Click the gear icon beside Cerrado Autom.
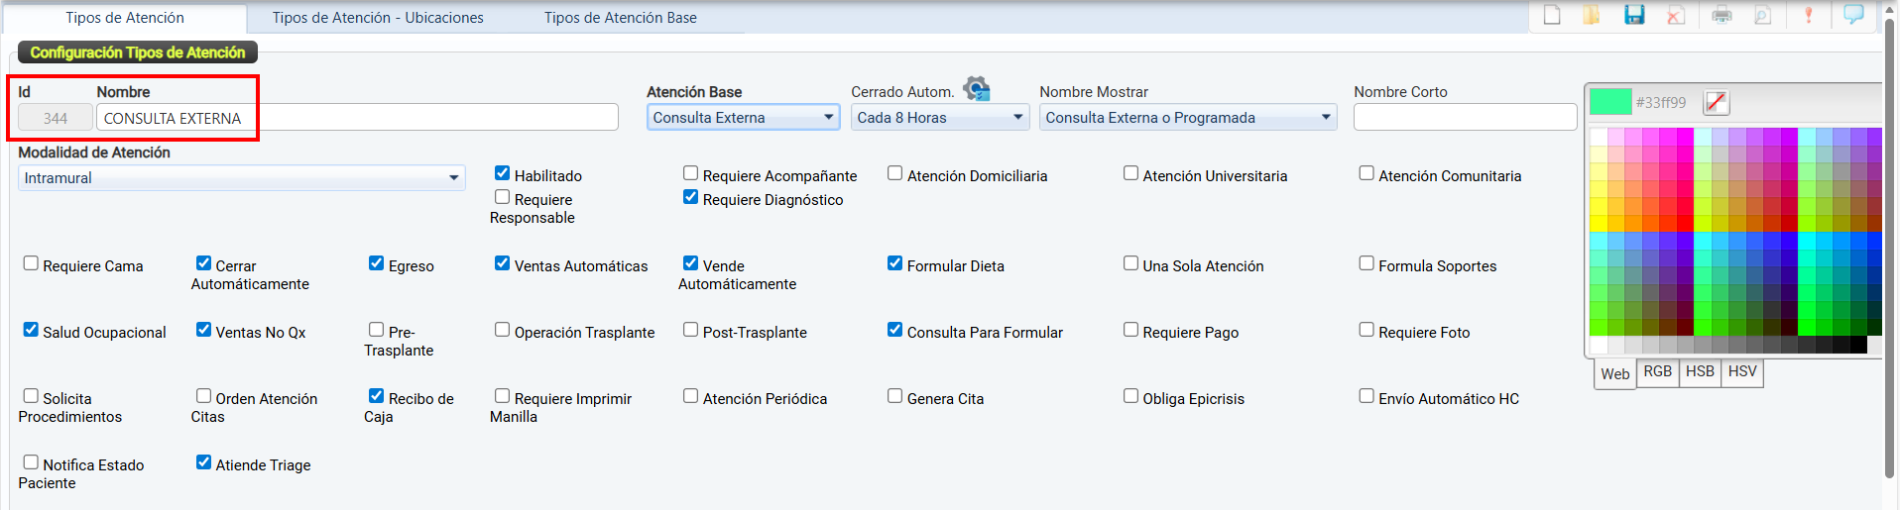 pyautogui.click(x=977, y=89)
